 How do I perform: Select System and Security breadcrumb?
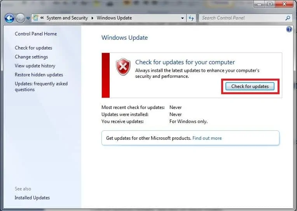(67, 18)
